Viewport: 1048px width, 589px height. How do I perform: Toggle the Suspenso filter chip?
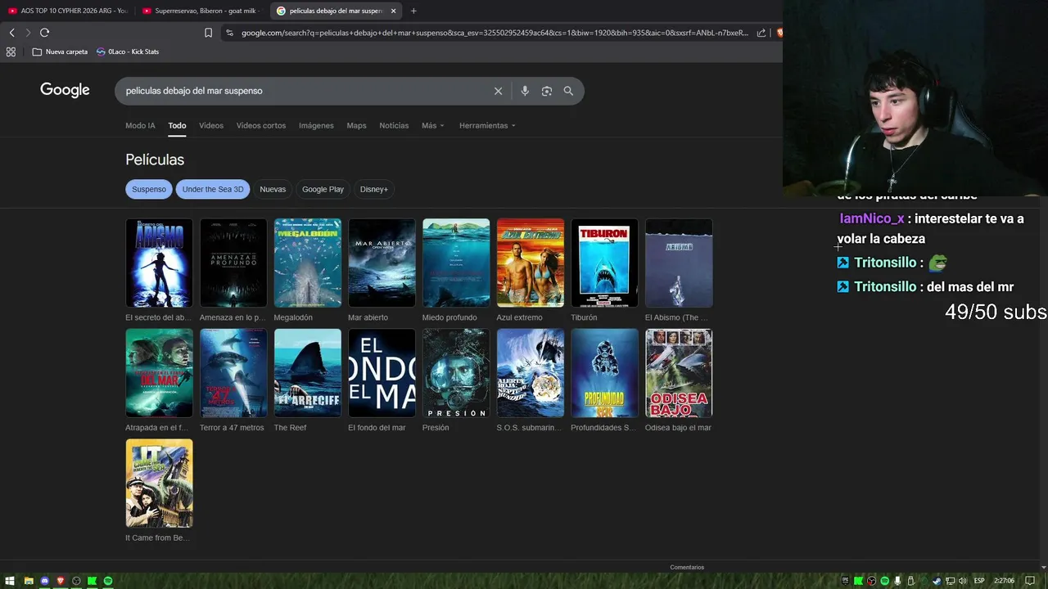pos(149,189)
